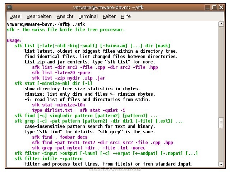Click 'type dirlist.txt | sfk stat -quiet -i' line
Image resolution: width=230 pixels, height=172 pixels.
coord(79,110)
